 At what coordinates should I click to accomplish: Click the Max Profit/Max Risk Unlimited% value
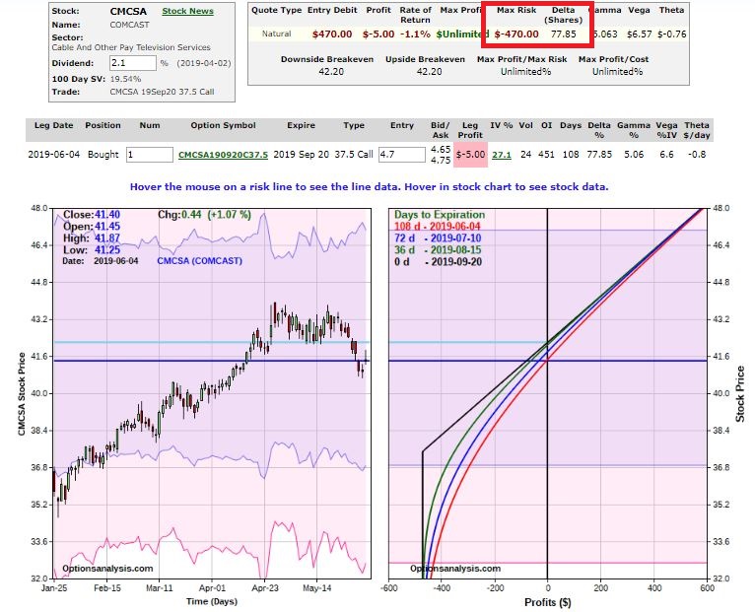click(525, 72)
